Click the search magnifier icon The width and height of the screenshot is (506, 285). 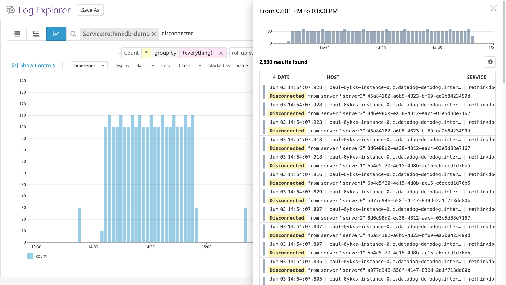[x=73, y=34]
